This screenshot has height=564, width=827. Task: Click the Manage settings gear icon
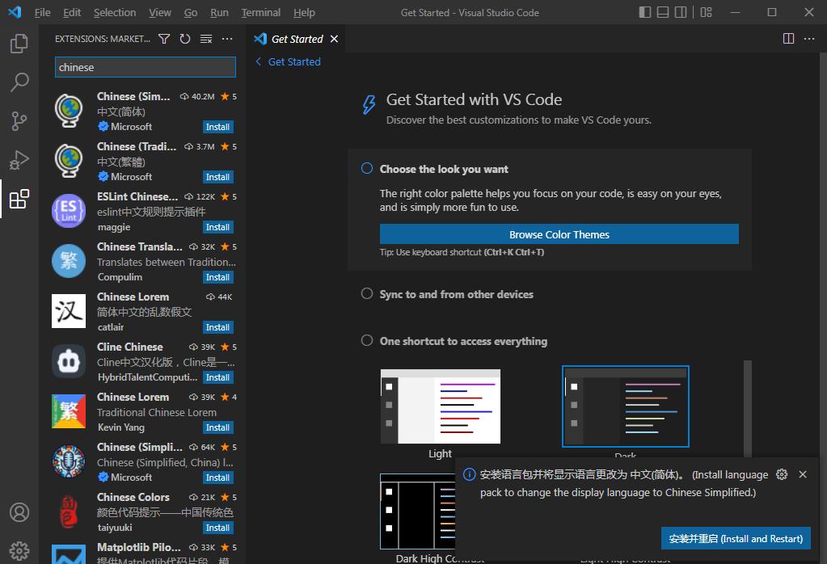click(x=19, y=549)
